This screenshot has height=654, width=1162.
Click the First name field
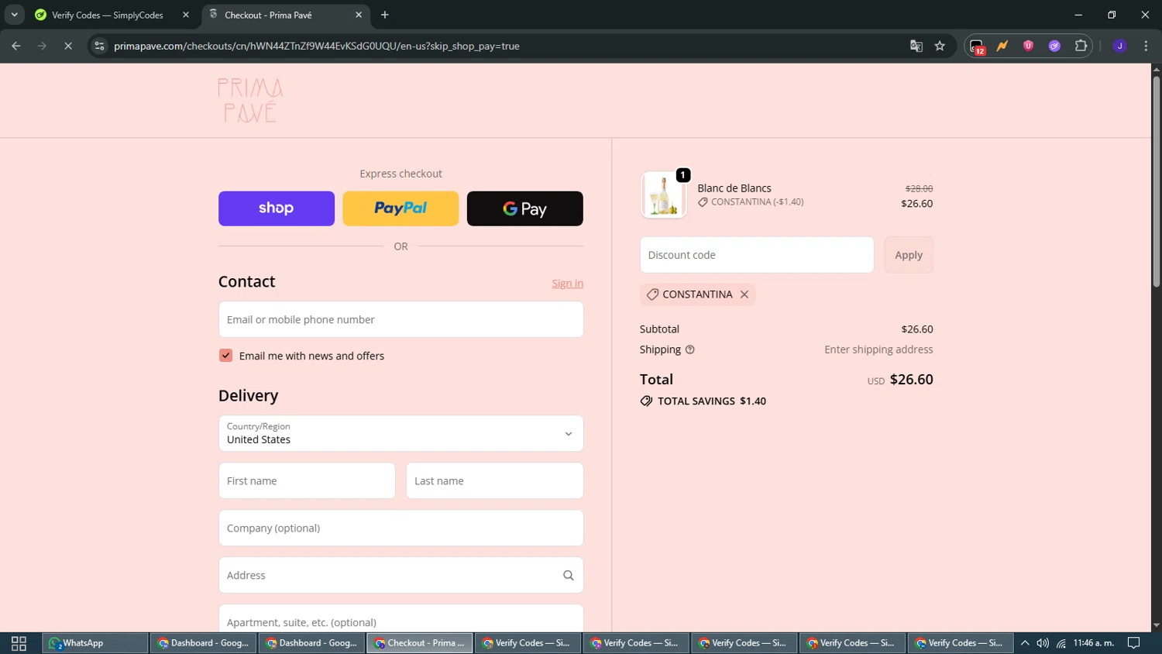[307, 480]
